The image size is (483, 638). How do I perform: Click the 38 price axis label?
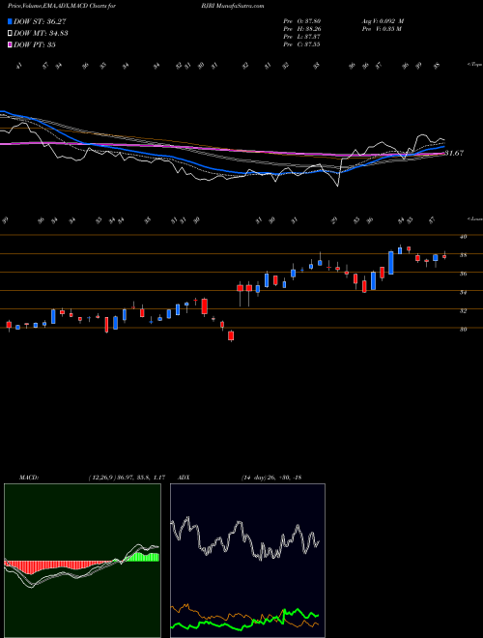pyautogui.click(x=463, y=255)
